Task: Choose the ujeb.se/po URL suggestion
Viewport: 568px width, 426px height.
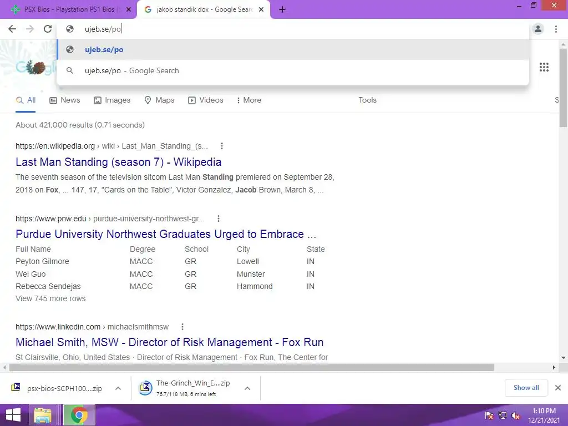Action: 293,49
